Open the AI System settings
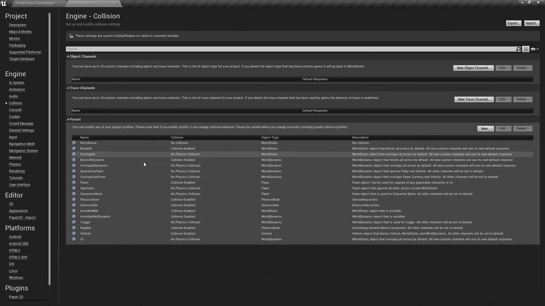 pos(17,83)
